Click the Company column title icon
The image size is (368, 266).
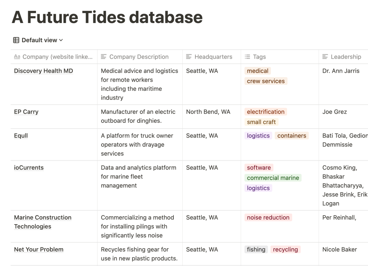[17, 57]
